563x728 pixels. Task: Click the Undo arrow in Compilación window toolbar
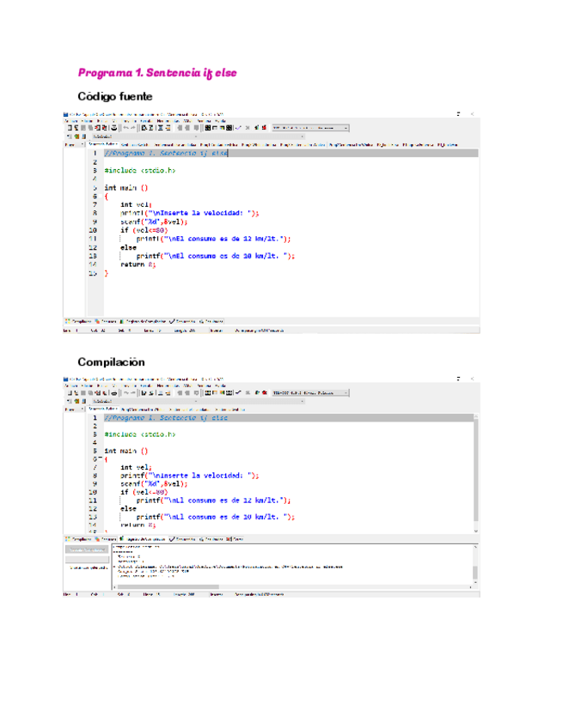pos(127,392)
